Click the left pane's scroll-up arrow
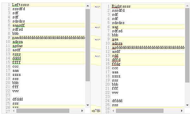Viewport: 190px width, 115px height. tap(88, 6)
